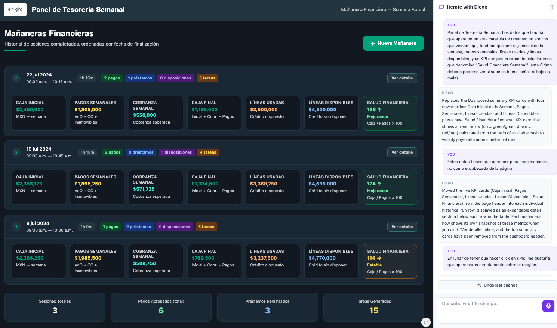557x328 pixels.
Task: Click the 3 pagos tag on 15 jul
Action: pos(113,152)
